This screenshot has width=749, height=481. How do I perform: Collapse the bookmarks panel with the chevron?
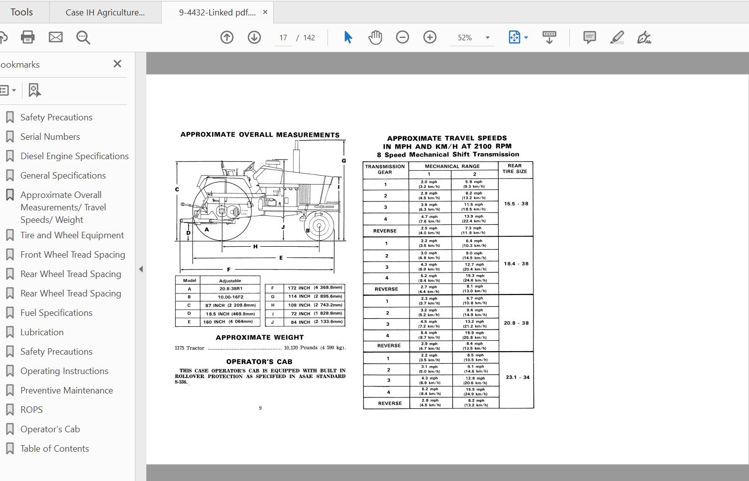141,269
